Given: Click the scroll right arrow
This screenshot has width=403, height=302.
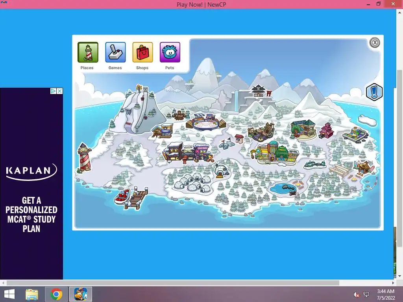Looking at the screenshot, I should pyautogui.click(x=393, y=283).
